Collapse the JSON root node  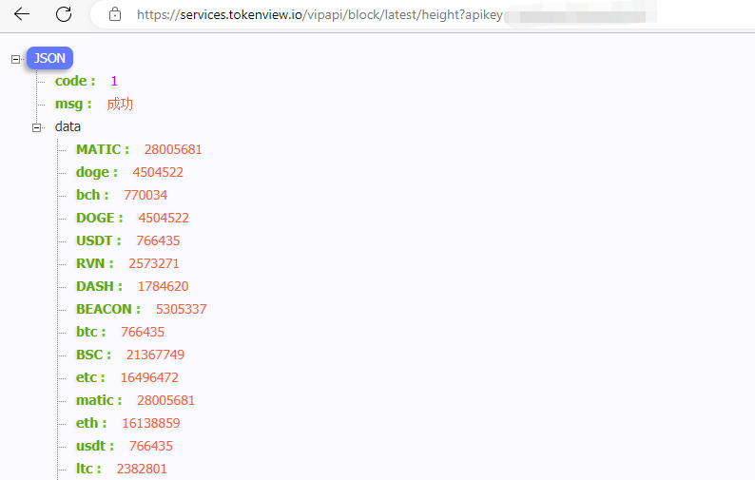(x=15, y=59)
